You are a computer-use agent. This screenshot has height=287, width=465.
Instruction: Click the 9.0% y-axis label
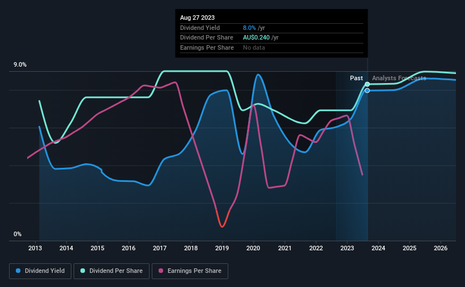click(20, 65)
